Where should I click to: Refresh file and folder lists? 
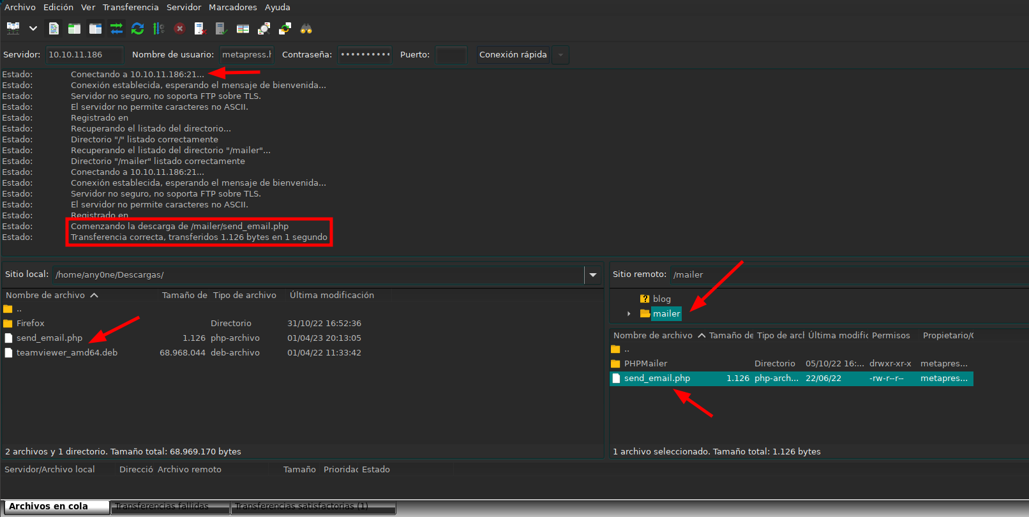point(137,28)
